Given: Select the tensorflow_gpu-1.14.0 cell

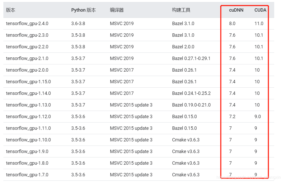Looking at the screenshot, I should (x=28, y=93).
